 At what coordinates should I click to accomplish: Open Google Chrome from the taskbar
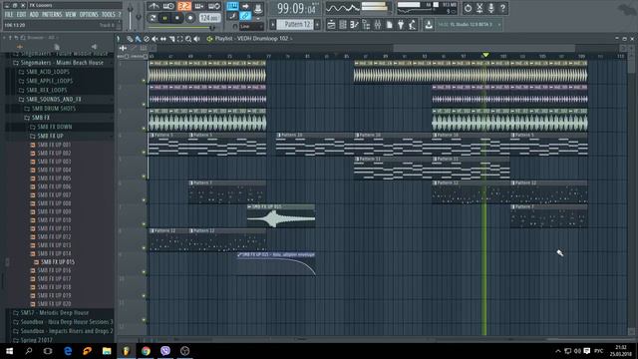(x=146, y=350)
